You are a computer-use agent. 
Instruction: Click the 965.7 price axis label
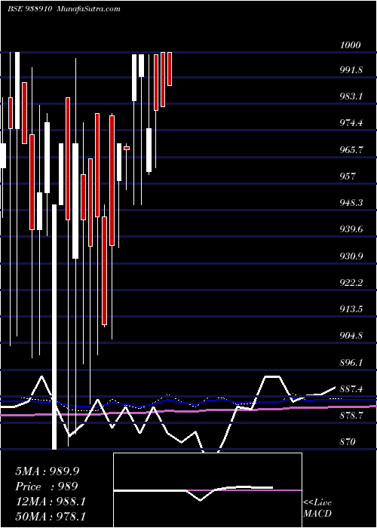point(351,150)
